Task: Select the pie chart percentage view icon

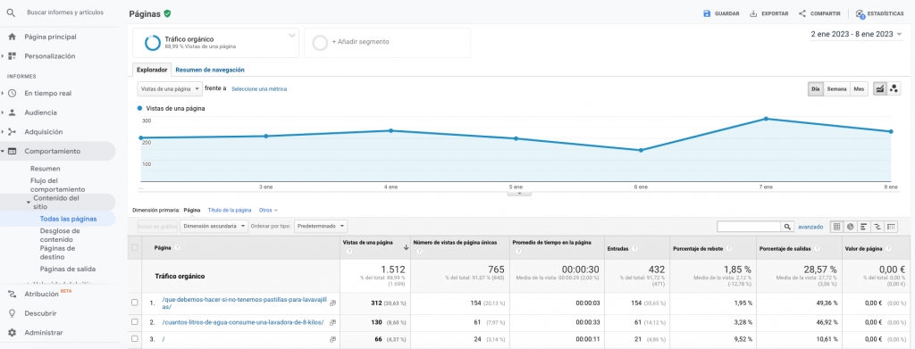Action: pos(851,227)
